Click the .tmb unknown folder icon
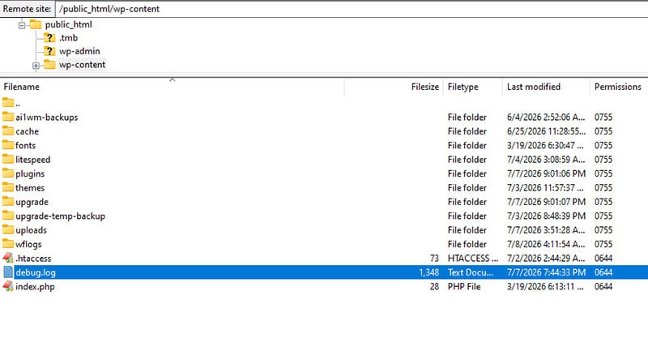Viewport: 648px width, 355px height. (x=49, y=38)
